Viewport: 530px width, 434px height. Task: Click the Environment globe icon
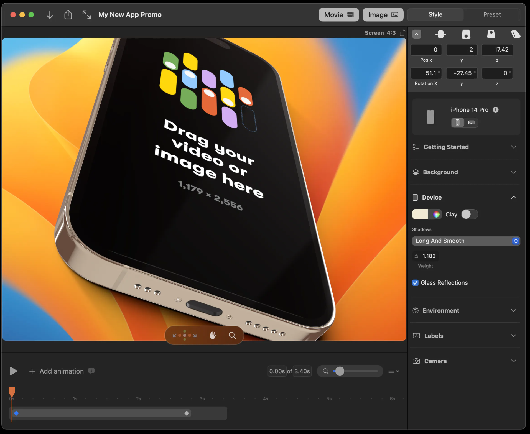click(416, 310)
